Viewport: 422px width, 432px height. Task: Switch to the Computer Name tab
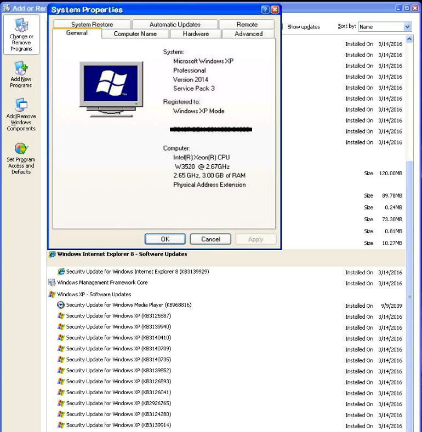click(x=135, y=34)
